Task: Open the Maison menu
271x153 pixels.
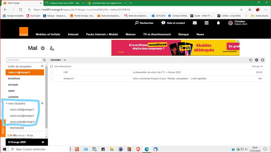Action: click(x=130, y=34)
